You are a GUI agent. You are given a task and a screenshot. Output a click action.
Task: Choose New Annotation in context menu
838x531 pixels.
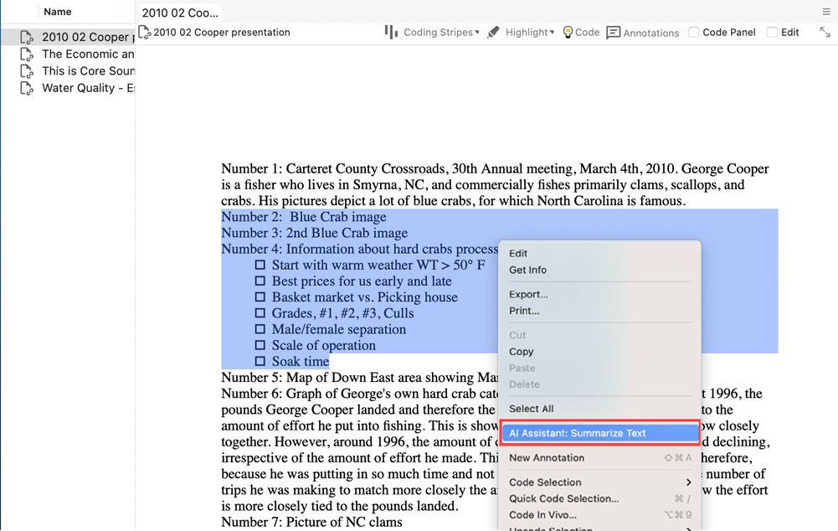click(x=546, y=458)
